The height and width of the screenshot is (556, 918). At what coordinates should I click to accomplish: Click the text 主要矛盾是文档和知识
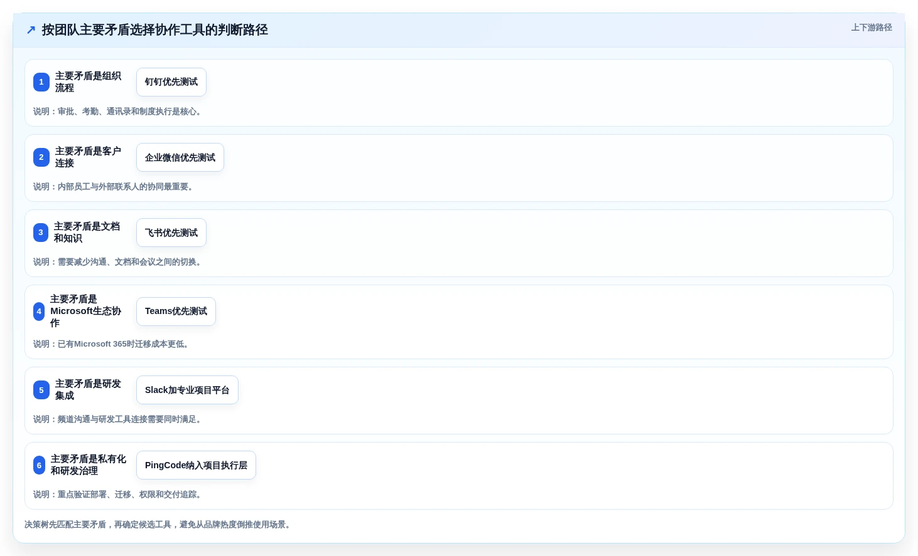click(x=87, y=233)
